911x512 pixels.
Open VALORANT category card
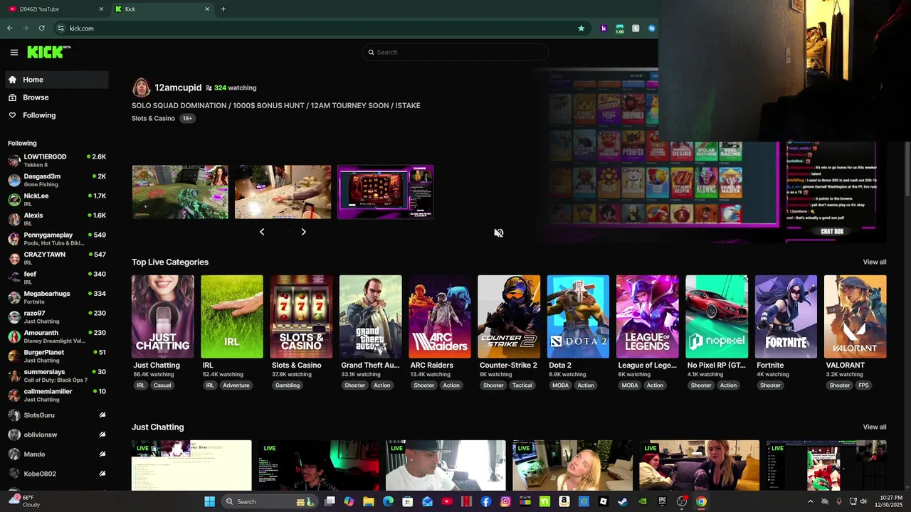(x=855, y=316)
